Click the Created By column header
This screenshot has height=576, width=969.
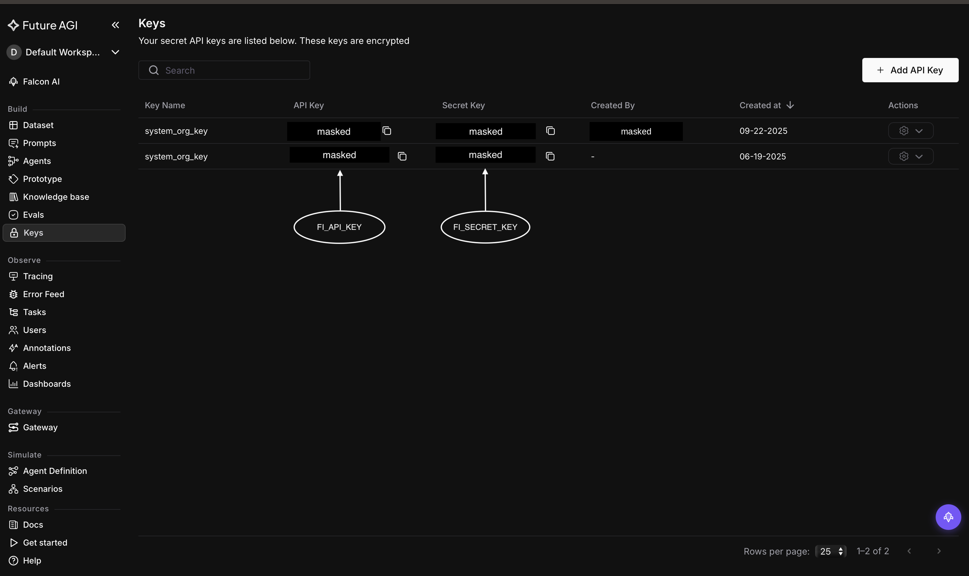pos(612,105)
